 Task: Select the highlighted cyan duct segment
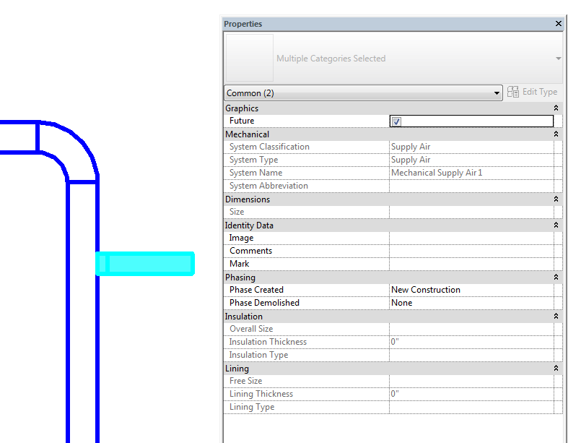144,263
